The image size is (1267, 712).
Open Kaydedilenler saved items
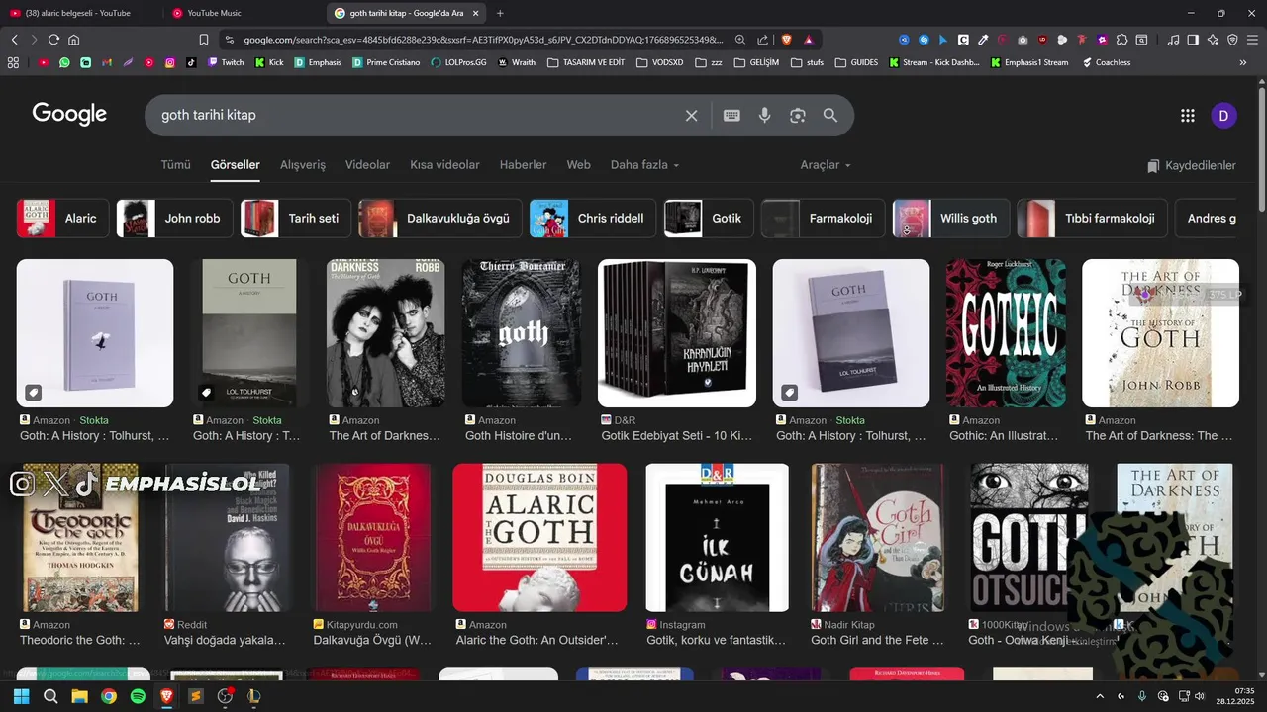[x=1191, y=165]
